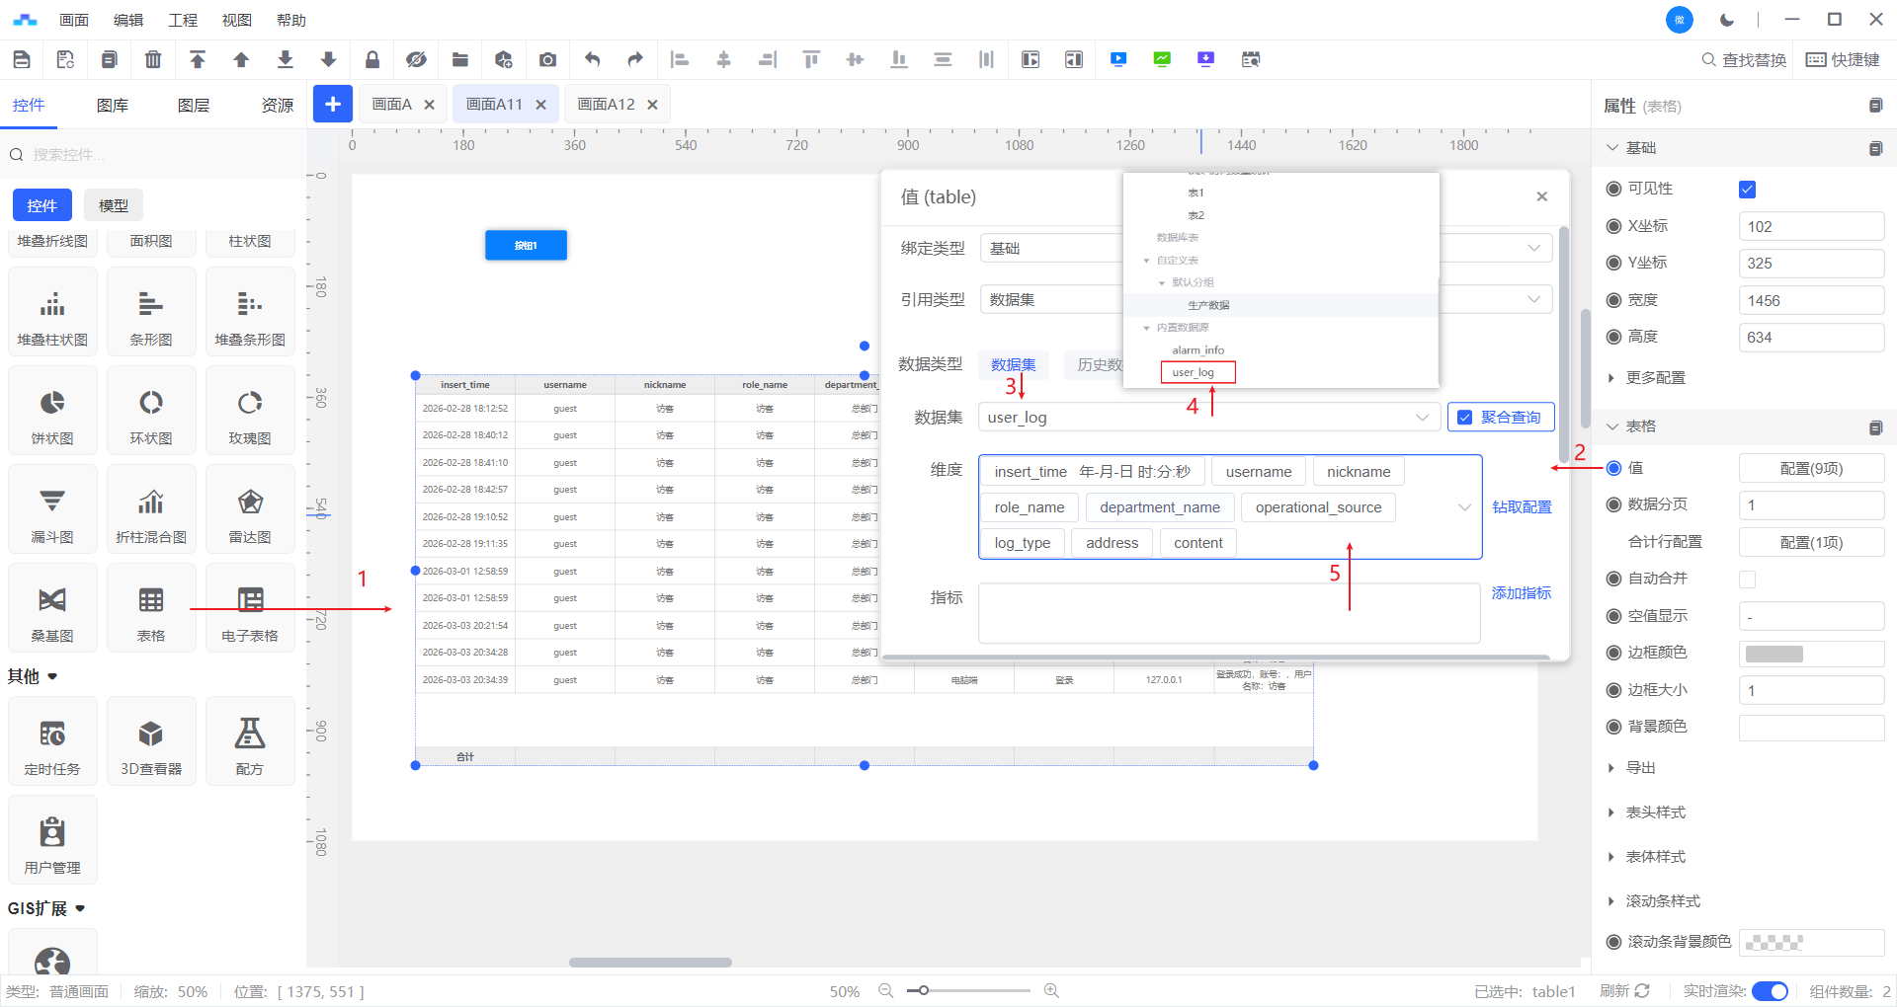Screen dimensions: 1897x1007
Task: Click the X坐标 input field
Action: pyautogui.click(x=1810, y=227)
